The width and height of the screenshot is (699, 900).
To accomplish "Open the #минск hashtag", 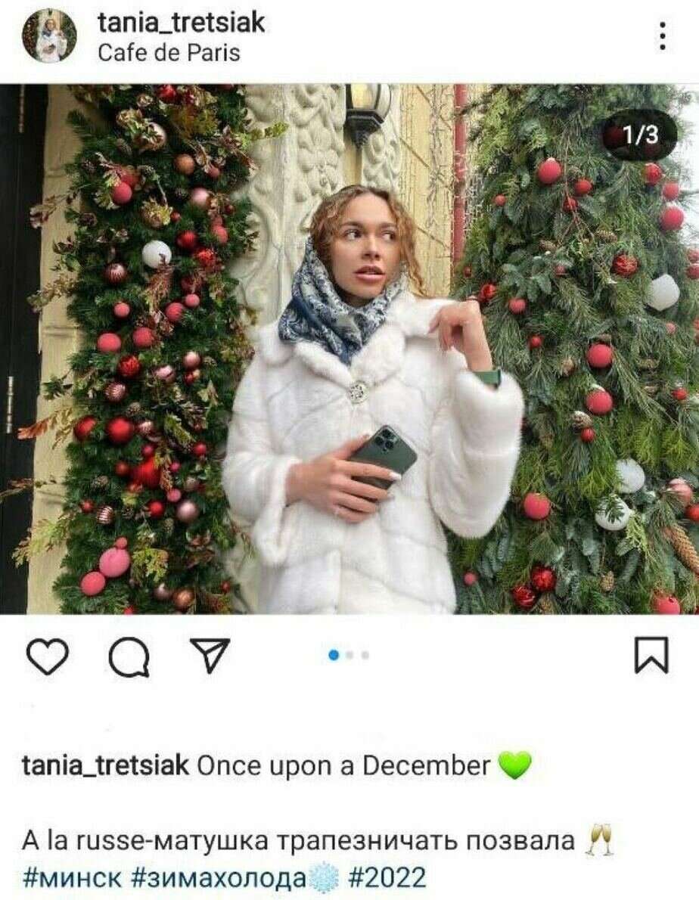I will coord(73,877).
